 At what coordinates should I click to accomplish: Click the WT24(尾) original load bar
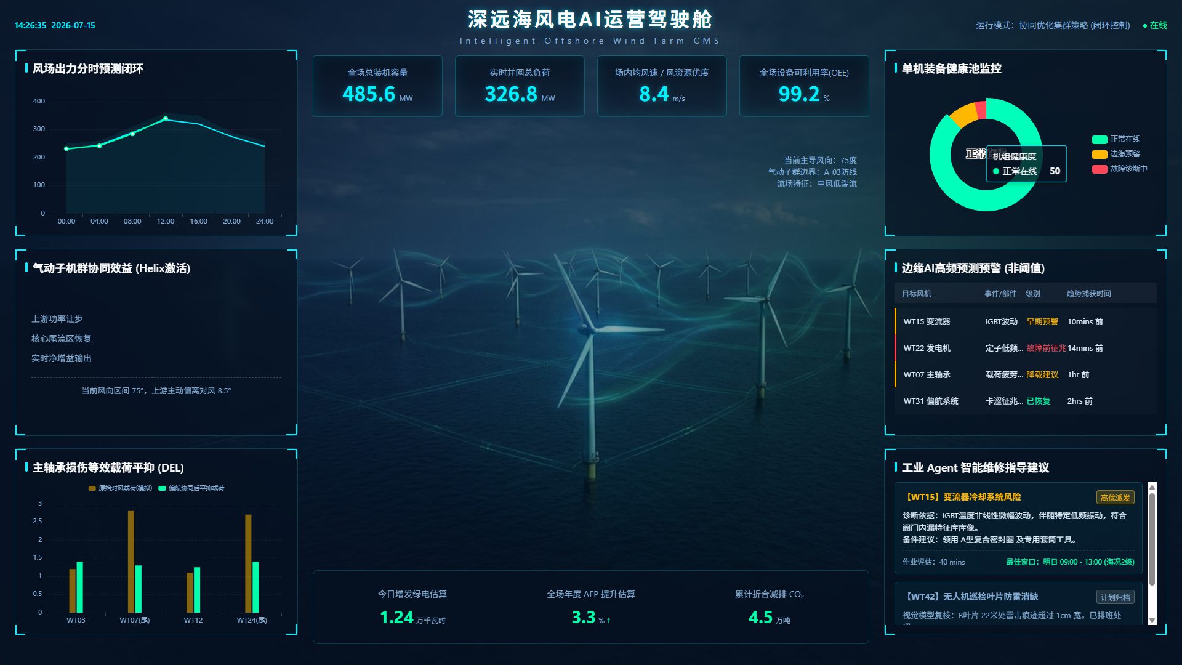(x=248, y=563)
